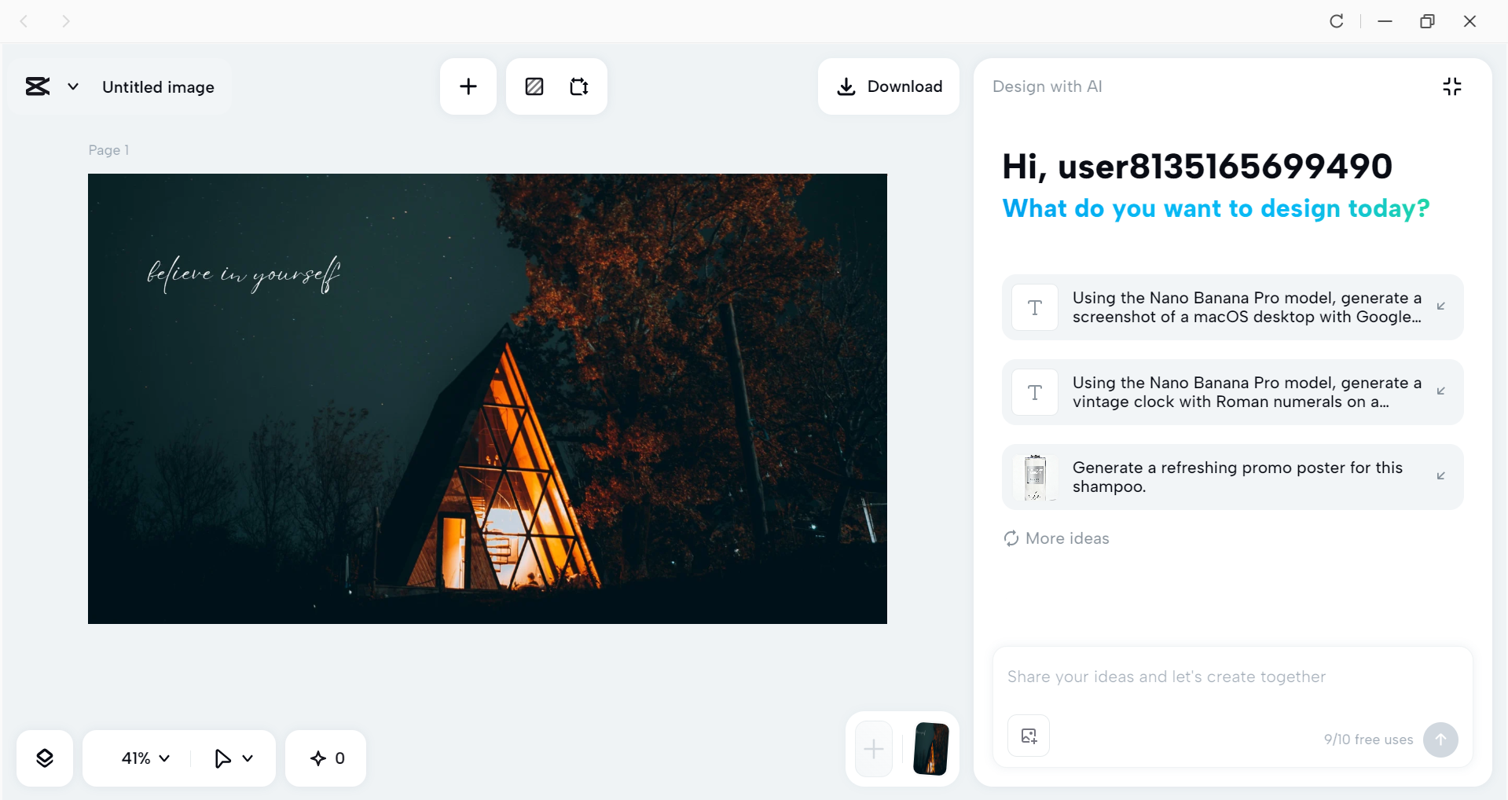
Task: Select the resize canvas icon
Action: pos(579,86)
